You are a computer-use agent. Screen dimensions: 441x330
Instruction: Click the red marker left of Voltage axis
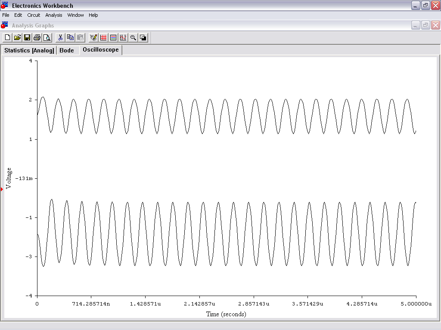2,189
